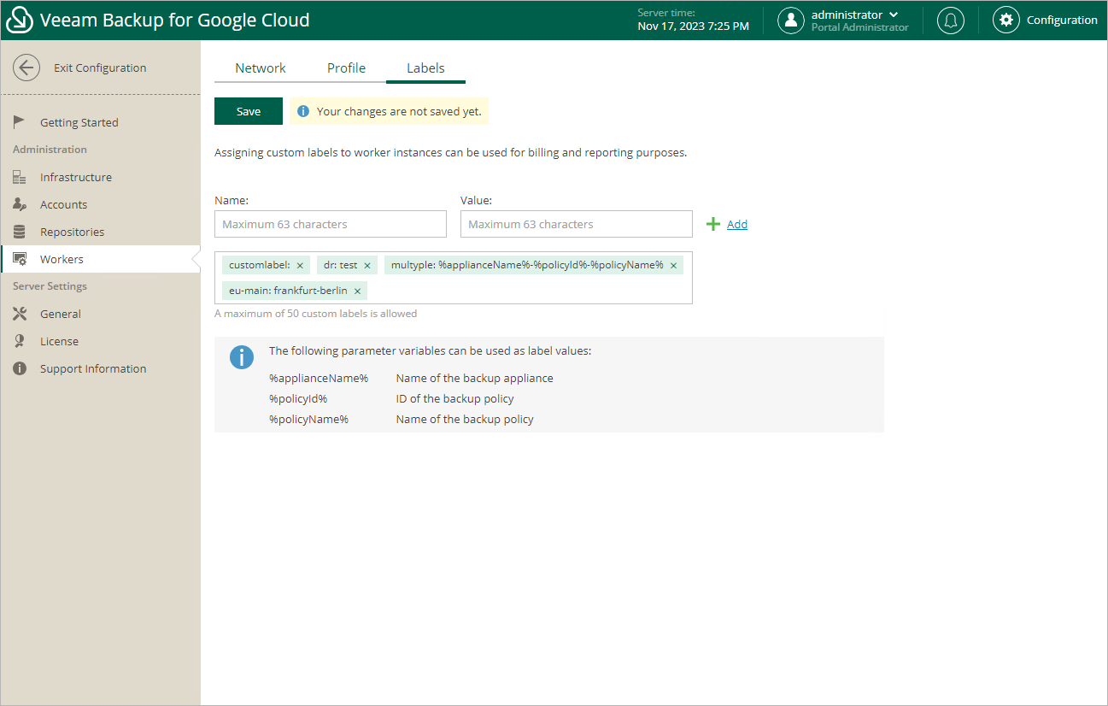Click 'Name of the backup policy' description
1108x706 pixels.
[465, 419]
